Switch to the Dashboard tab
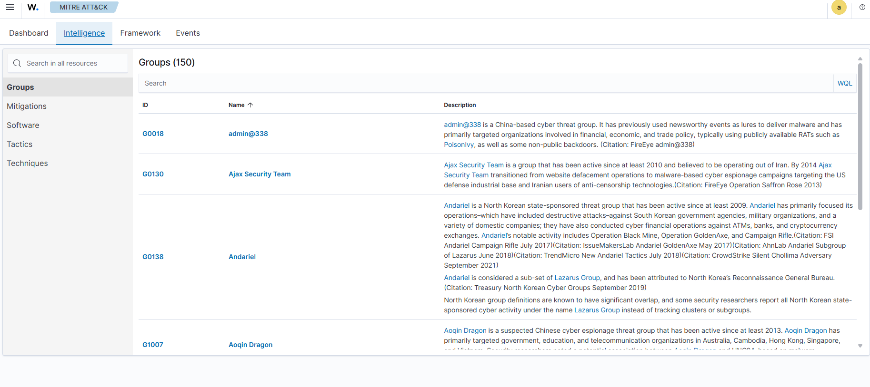 pyautogui.click(x=29, y=33)
